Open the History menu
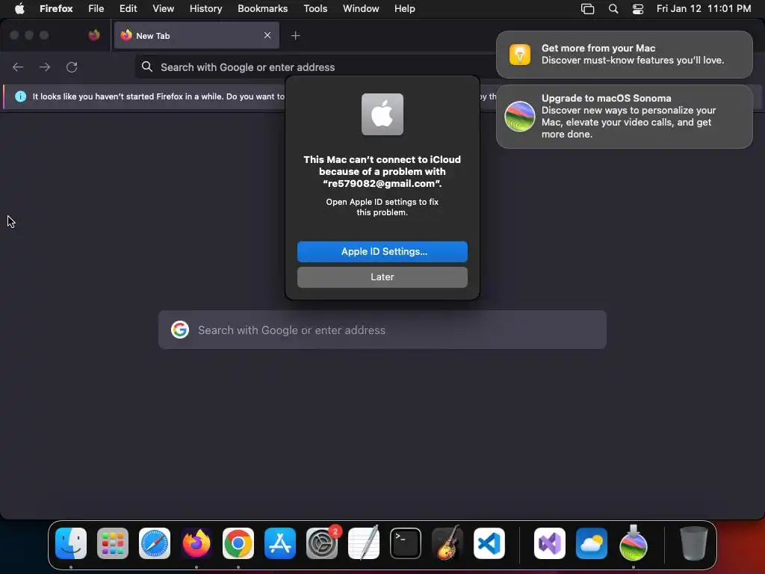 click(x=206, y=8)
